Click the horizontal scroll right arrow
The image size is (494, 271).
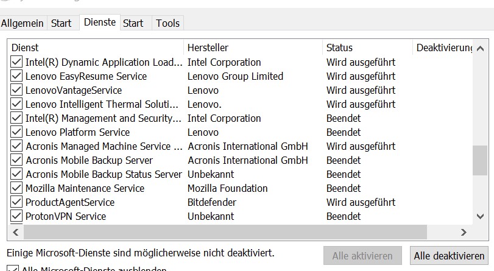click(x=463, y=233)
